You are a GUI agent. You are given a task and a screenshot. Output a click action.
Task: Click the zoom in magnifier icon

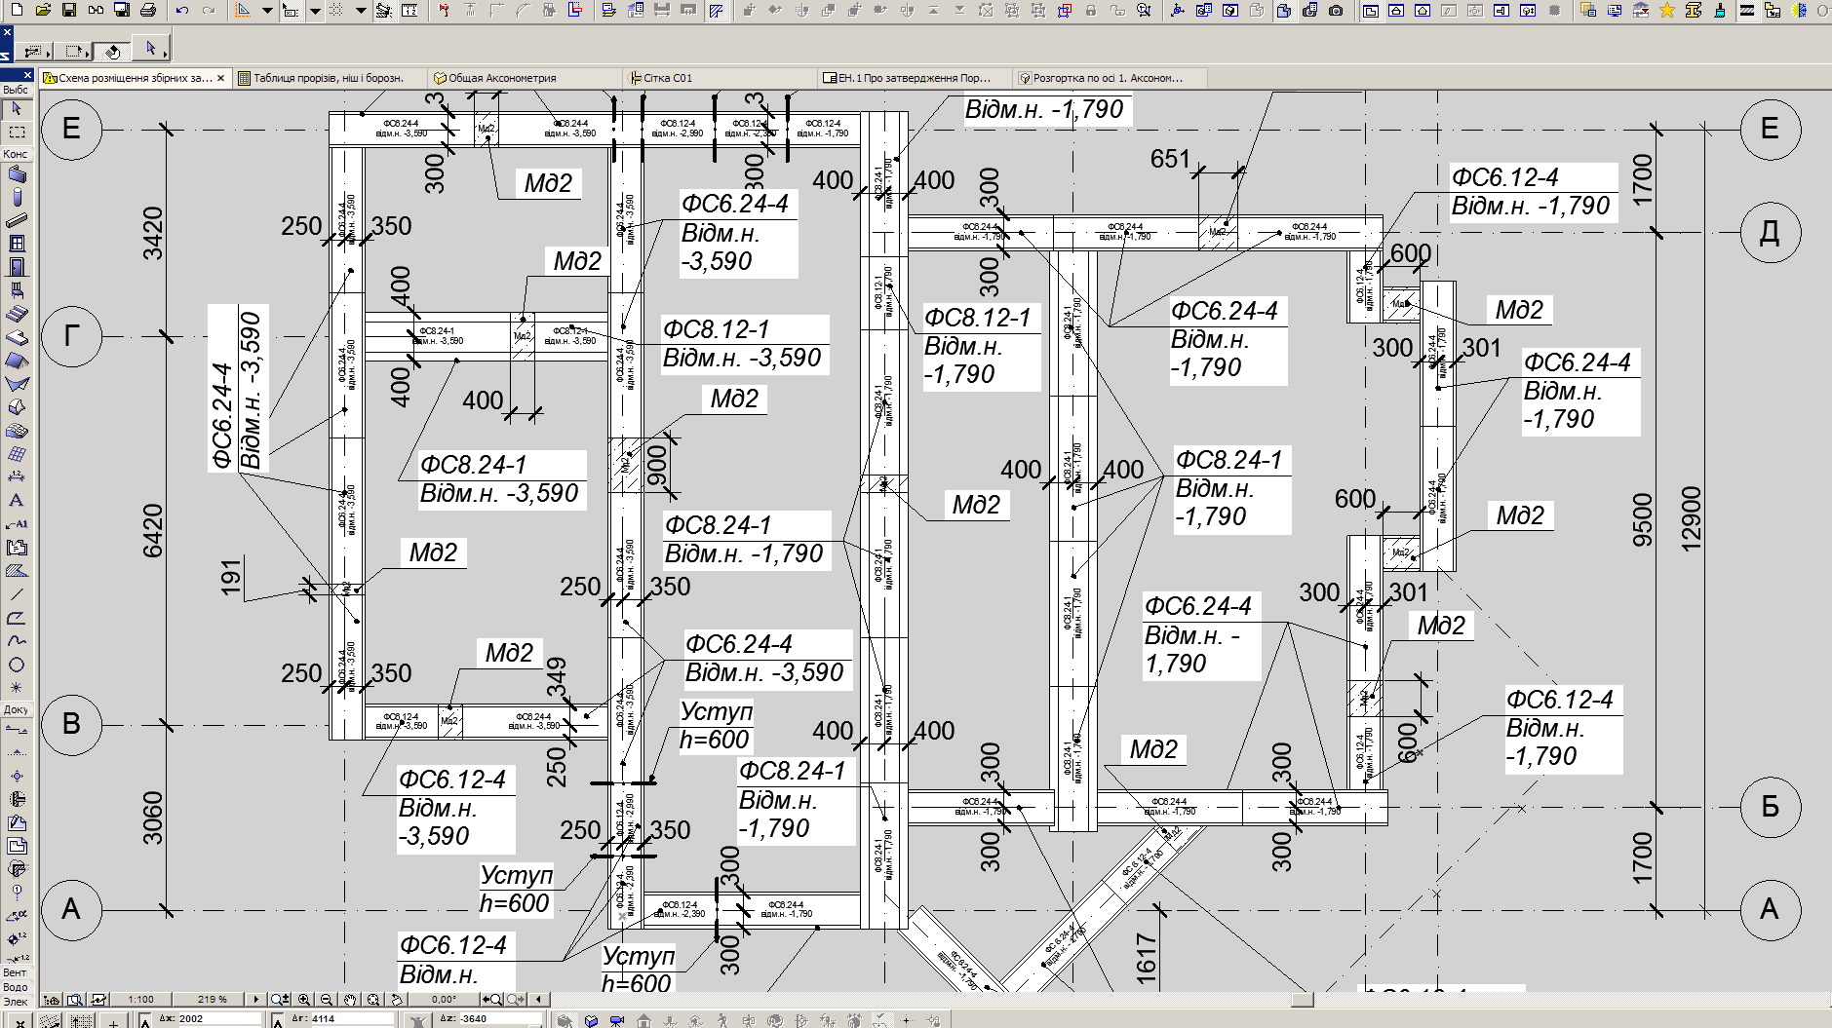[304, 999]
